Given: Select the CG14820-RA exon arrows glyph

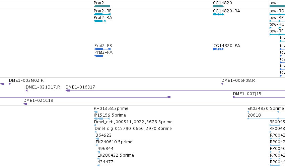Looking at the screenshot, I should coord(218,14).
